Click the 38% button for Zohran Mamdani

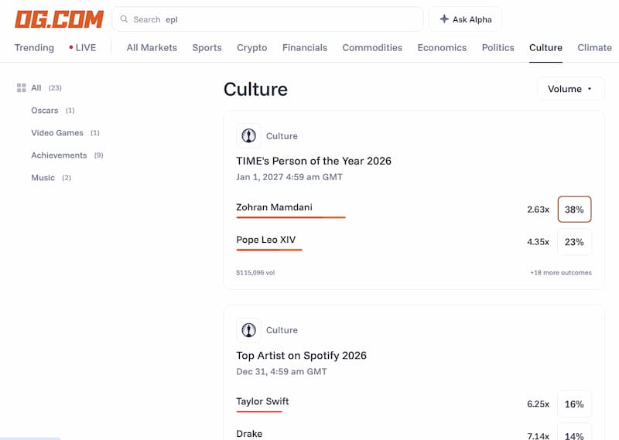coord(574,209)
